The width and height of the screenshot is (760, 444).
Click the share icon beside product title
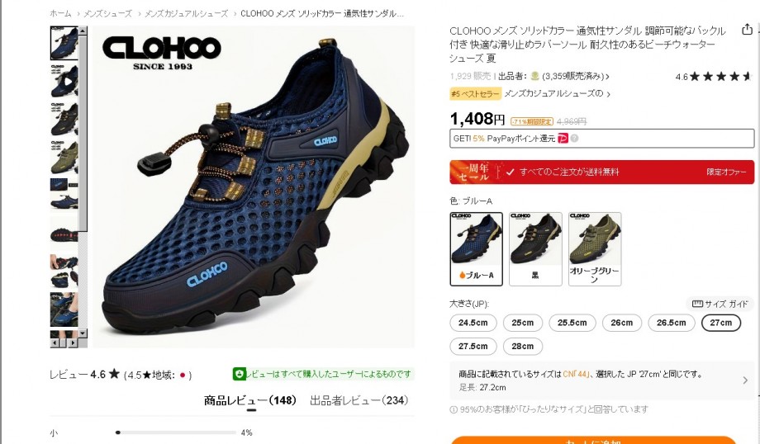coord(747,30)
